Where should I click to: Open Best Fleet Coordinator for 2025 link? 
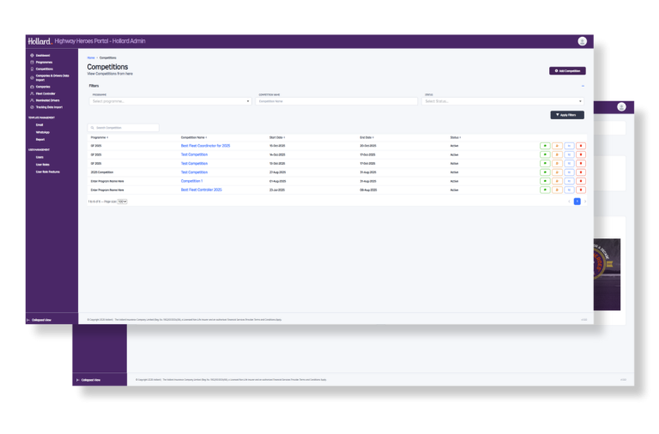(205, 146)
